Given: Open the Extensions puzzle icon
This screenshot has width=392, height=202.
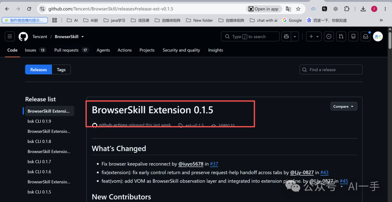Looking at the screenshot, I should point(347,9).
